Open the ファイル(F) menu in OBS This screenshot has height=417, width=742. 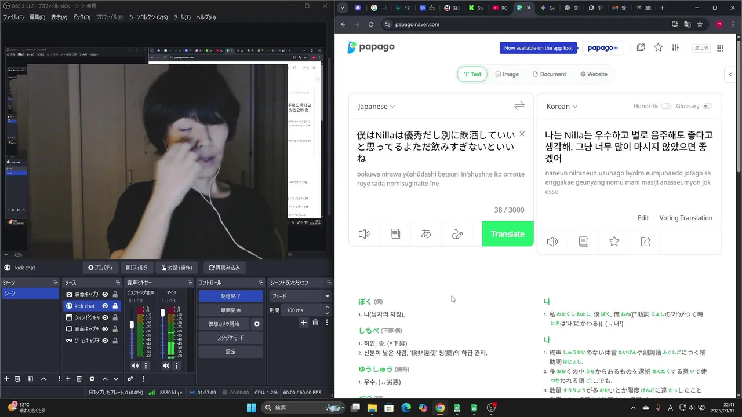13,17
